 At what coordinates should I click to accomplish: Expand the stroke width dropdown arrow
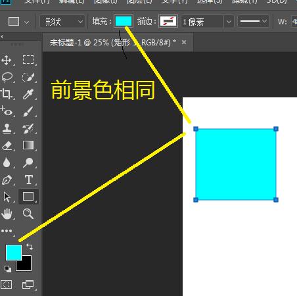coord(229,22)
